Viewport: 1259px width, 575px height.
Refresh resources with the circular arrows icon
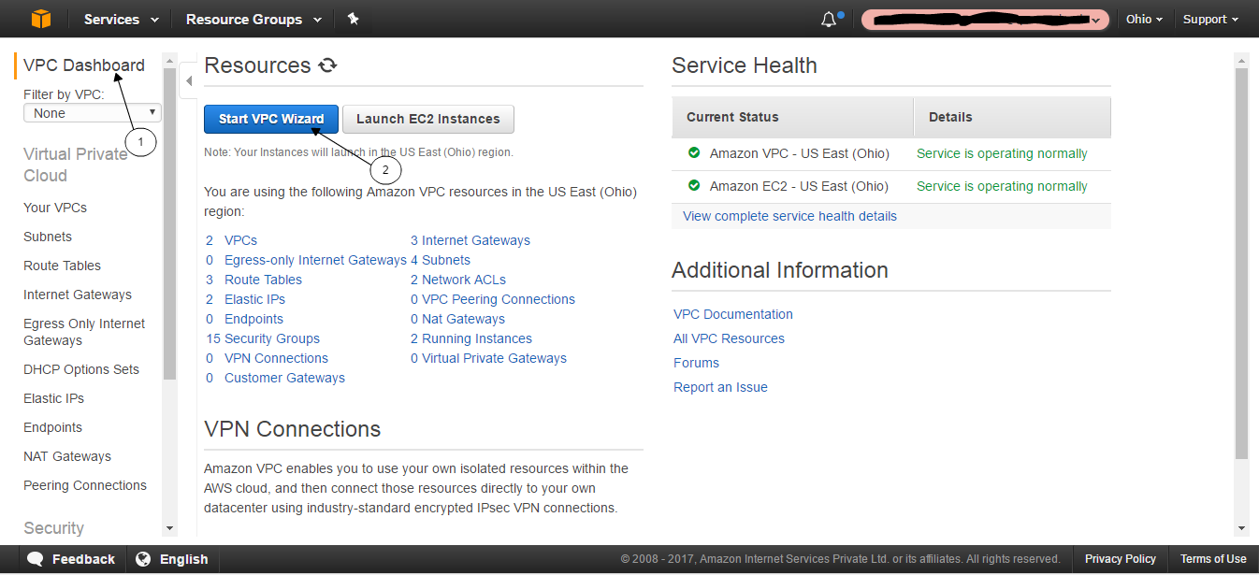327,65
